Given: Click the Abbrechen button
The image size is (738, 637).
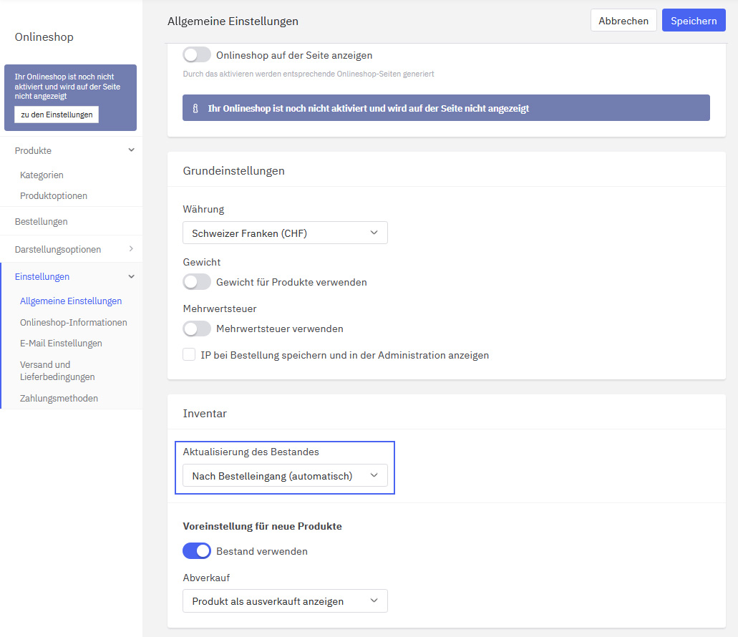Looking at the screenshot, I should [x=623, y=21].
